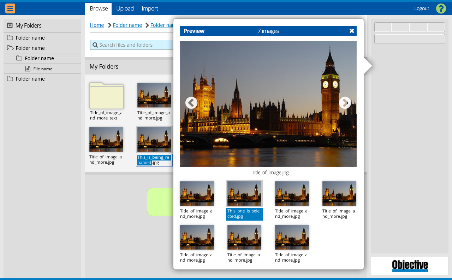Screen dimensions: 452x280
Task: Click the This_is_being_renamed filename edit field
Action: (154, 160)
